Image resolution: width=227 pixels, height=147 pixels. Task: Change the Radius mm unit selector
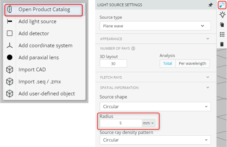[148, 123]
